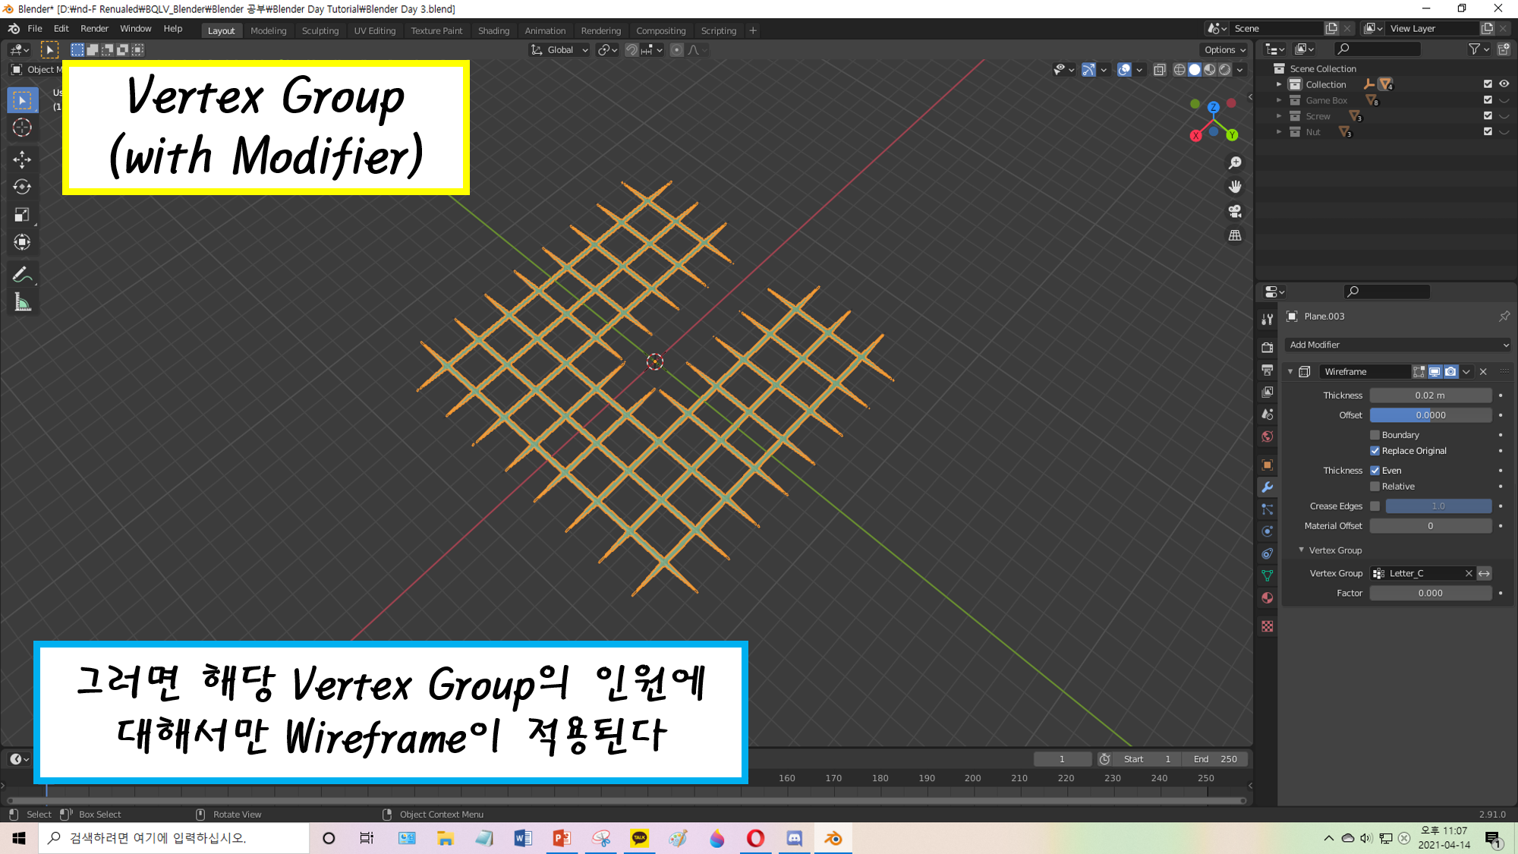Activate the Annotate pencil tool
The image size is (1518, 854).
point(22,275)
